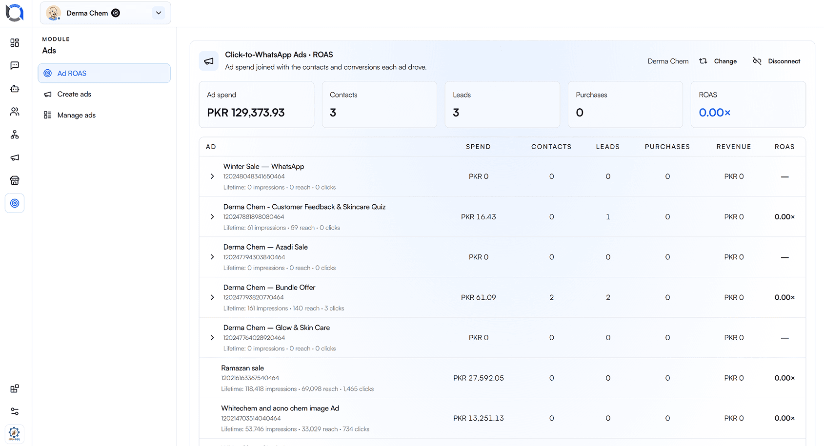824x446 pixels.
Task: Open the apps add-ons sidebar icon
Action: click(x=15, y=388)
